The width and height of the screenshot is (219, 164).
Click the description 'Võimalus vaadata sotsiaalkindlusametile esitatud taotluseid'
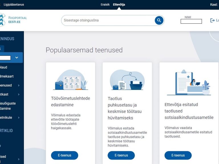(x=188, y=132)
